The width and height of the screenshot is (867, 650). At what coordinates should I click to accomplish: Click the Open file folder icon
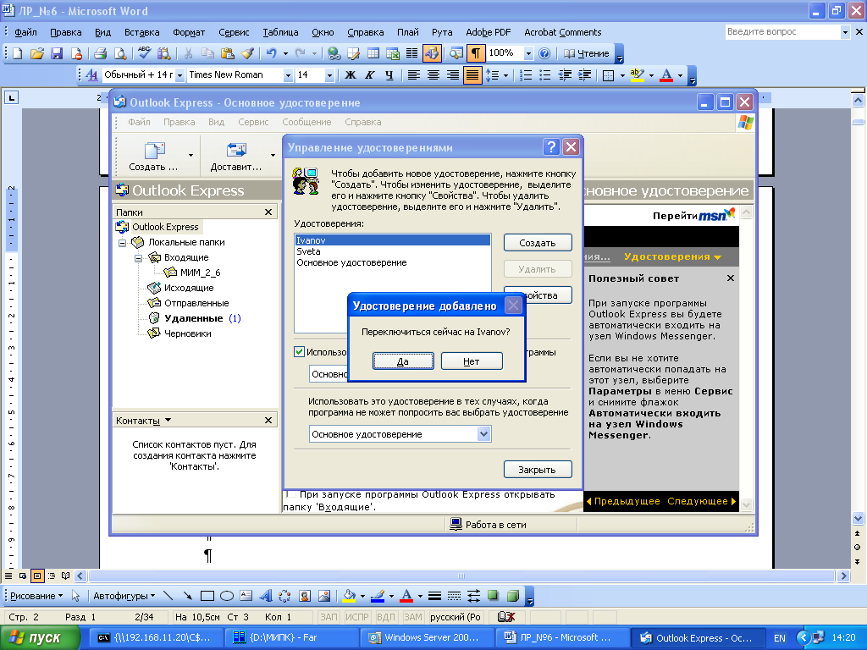pyautogui.click(x=36, y=53)
